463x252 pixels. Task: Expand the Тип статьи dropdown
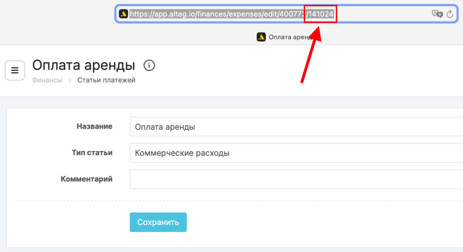click(x=294, y=153)
